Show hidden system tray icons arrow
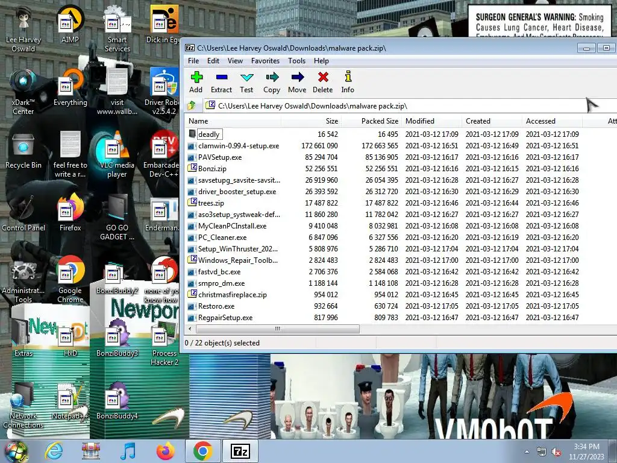 click(527, 452)
